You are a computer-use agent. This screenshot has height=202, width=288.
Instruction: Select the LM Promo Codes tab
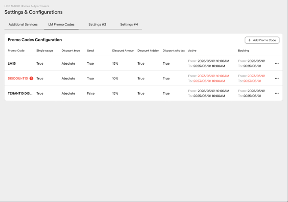pos(61,24)
